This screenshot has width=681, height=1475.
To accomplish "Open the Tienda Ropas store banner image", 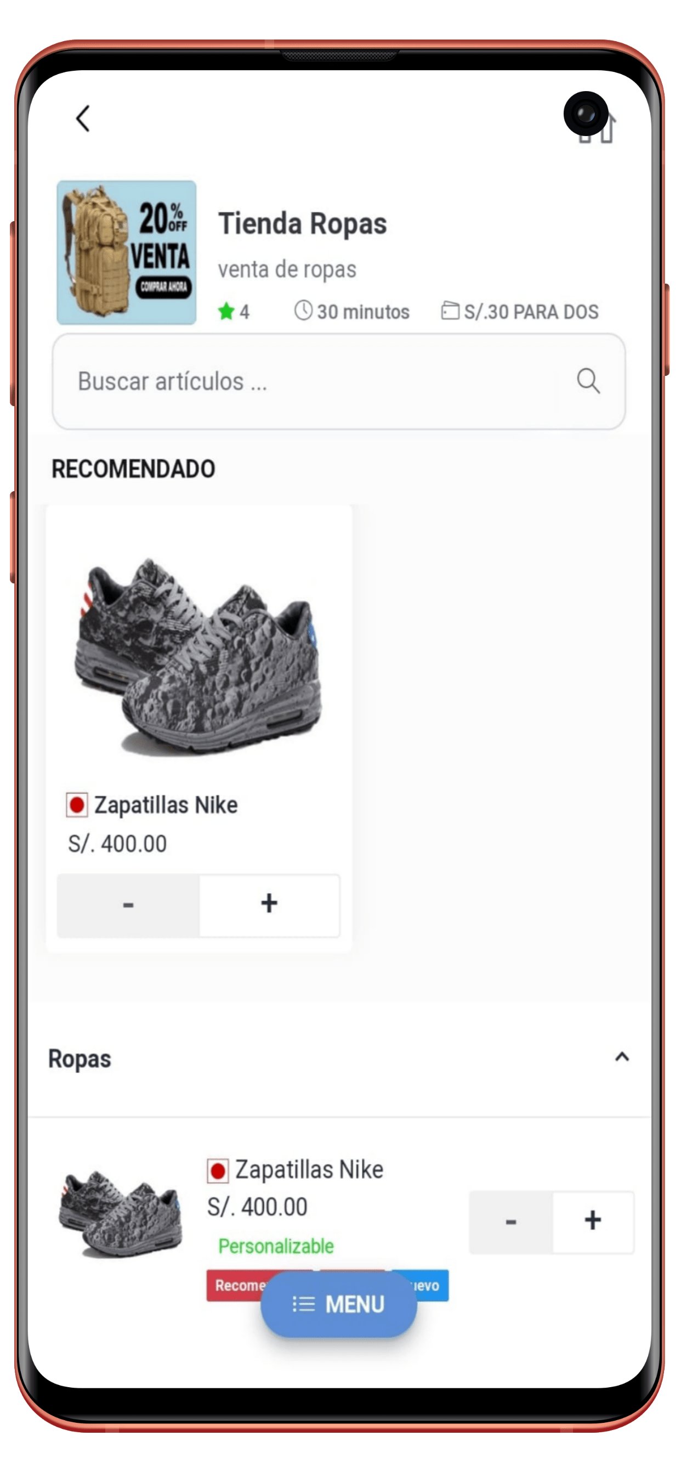I will [127, 252].
